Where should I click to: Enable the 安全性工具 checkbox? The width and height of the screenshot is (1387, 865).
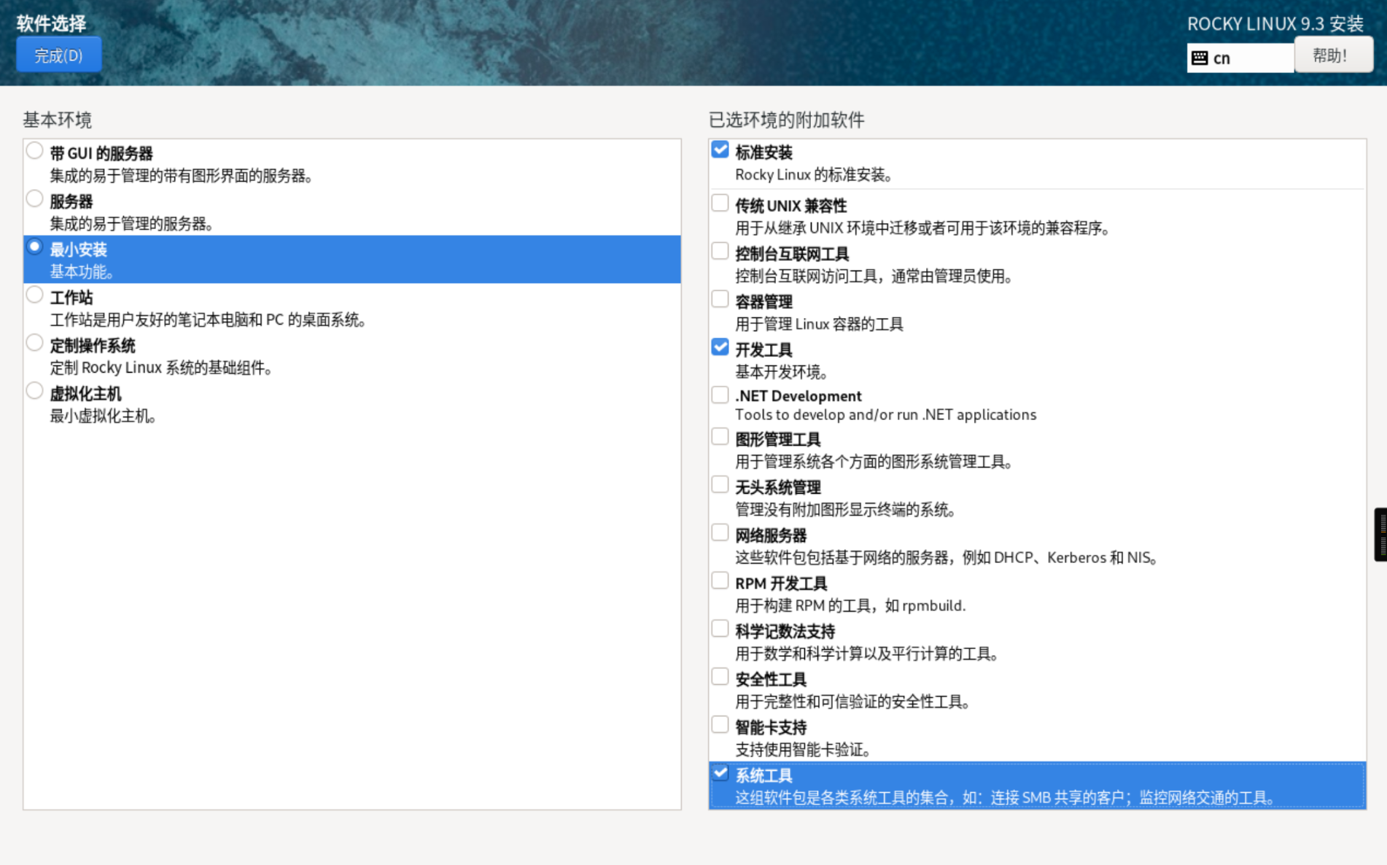coord(720,678)
